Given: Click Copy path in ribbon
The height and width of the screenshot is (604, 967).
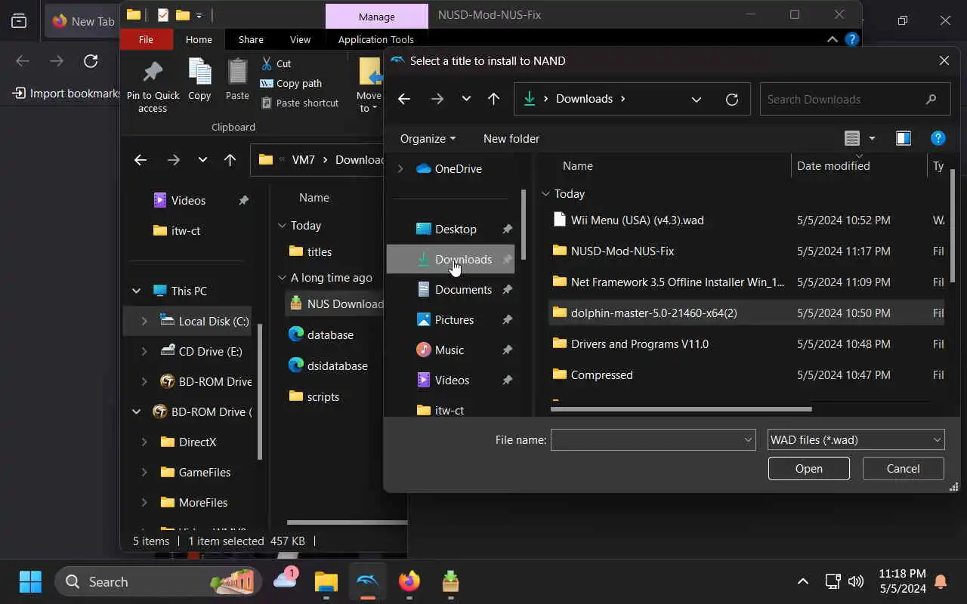Looking at the screenshot, I should 291,83.
